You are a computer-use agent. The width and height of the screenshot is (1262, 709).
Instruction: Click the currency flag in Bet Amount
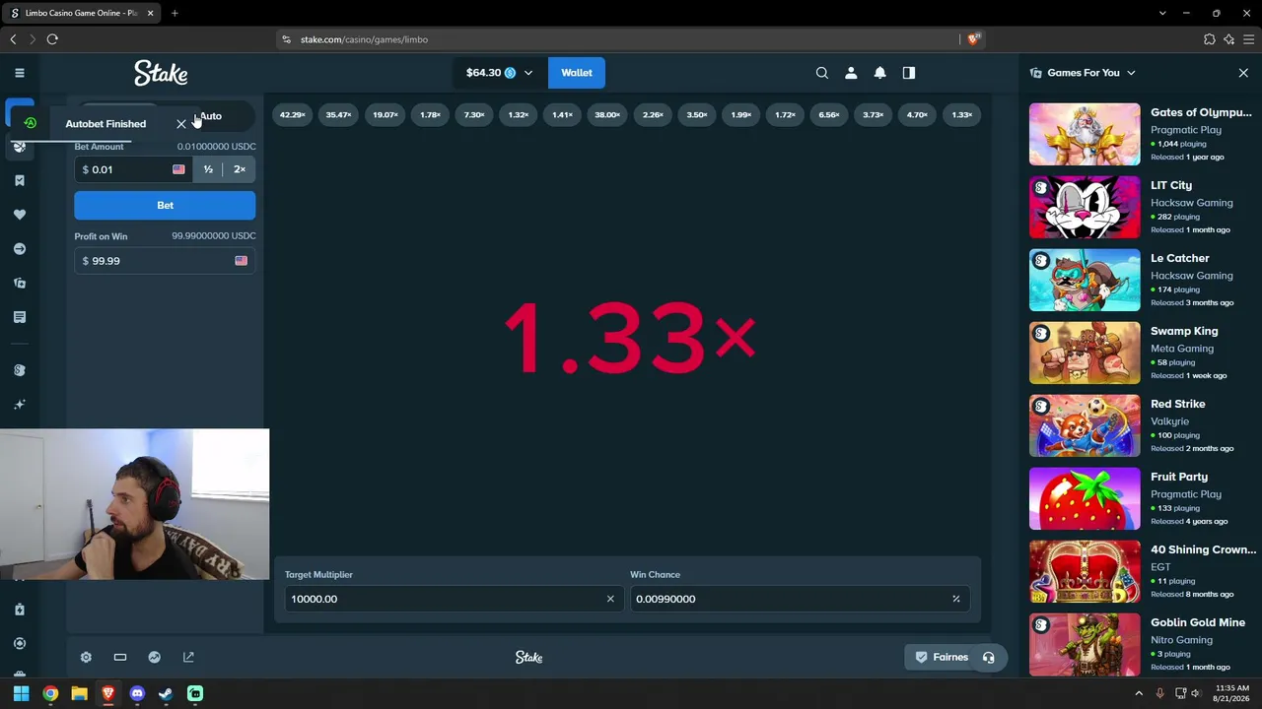point(178,169)
